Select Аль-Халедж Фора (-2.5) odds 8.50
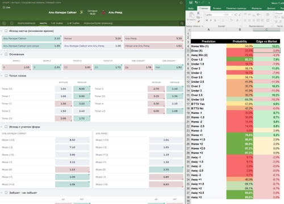Image resolution: width=284 pixels, height=204 pixels. [72, 140]
